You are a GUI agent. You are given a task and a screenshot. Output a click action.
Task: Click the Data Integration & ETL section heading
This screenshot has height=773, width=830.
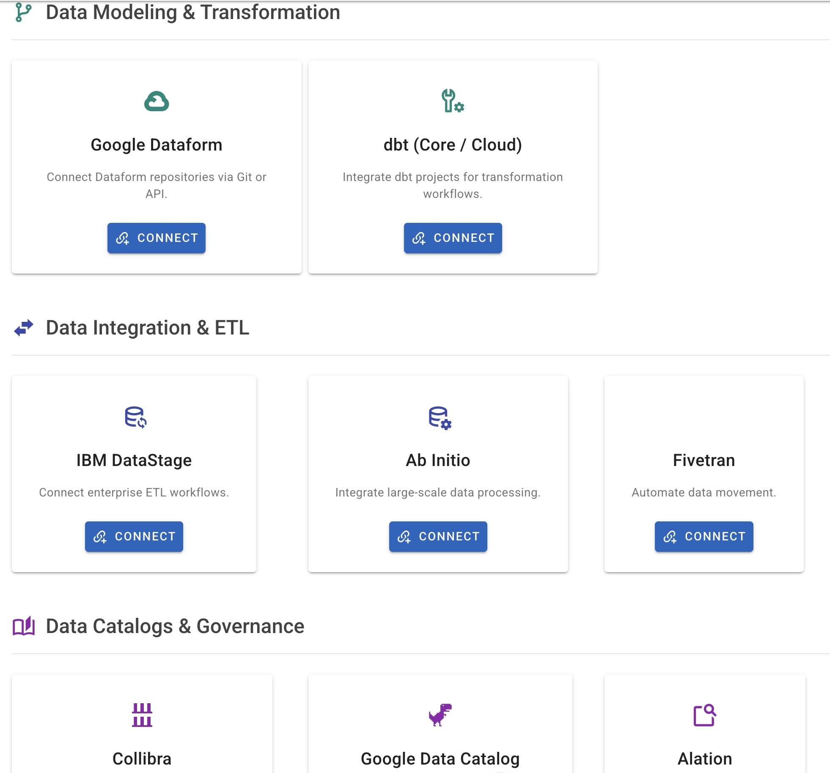coord(147,327)
